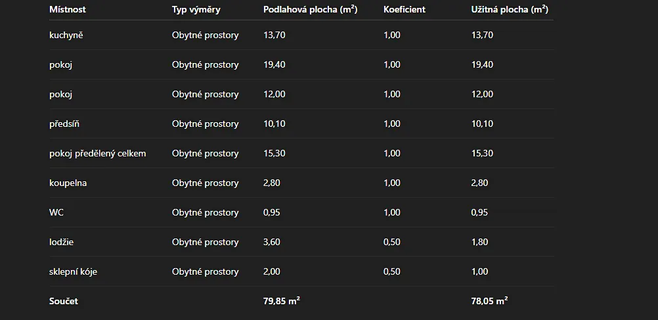Select the 79,85 m² total floor area
The width and height of the screenshot is (658, 320).
[x=282, y=302]
